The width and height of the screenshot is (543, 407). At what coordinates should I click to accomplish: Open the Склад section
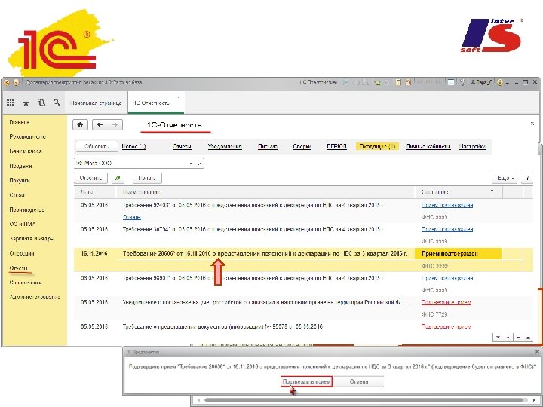point(17,195)
